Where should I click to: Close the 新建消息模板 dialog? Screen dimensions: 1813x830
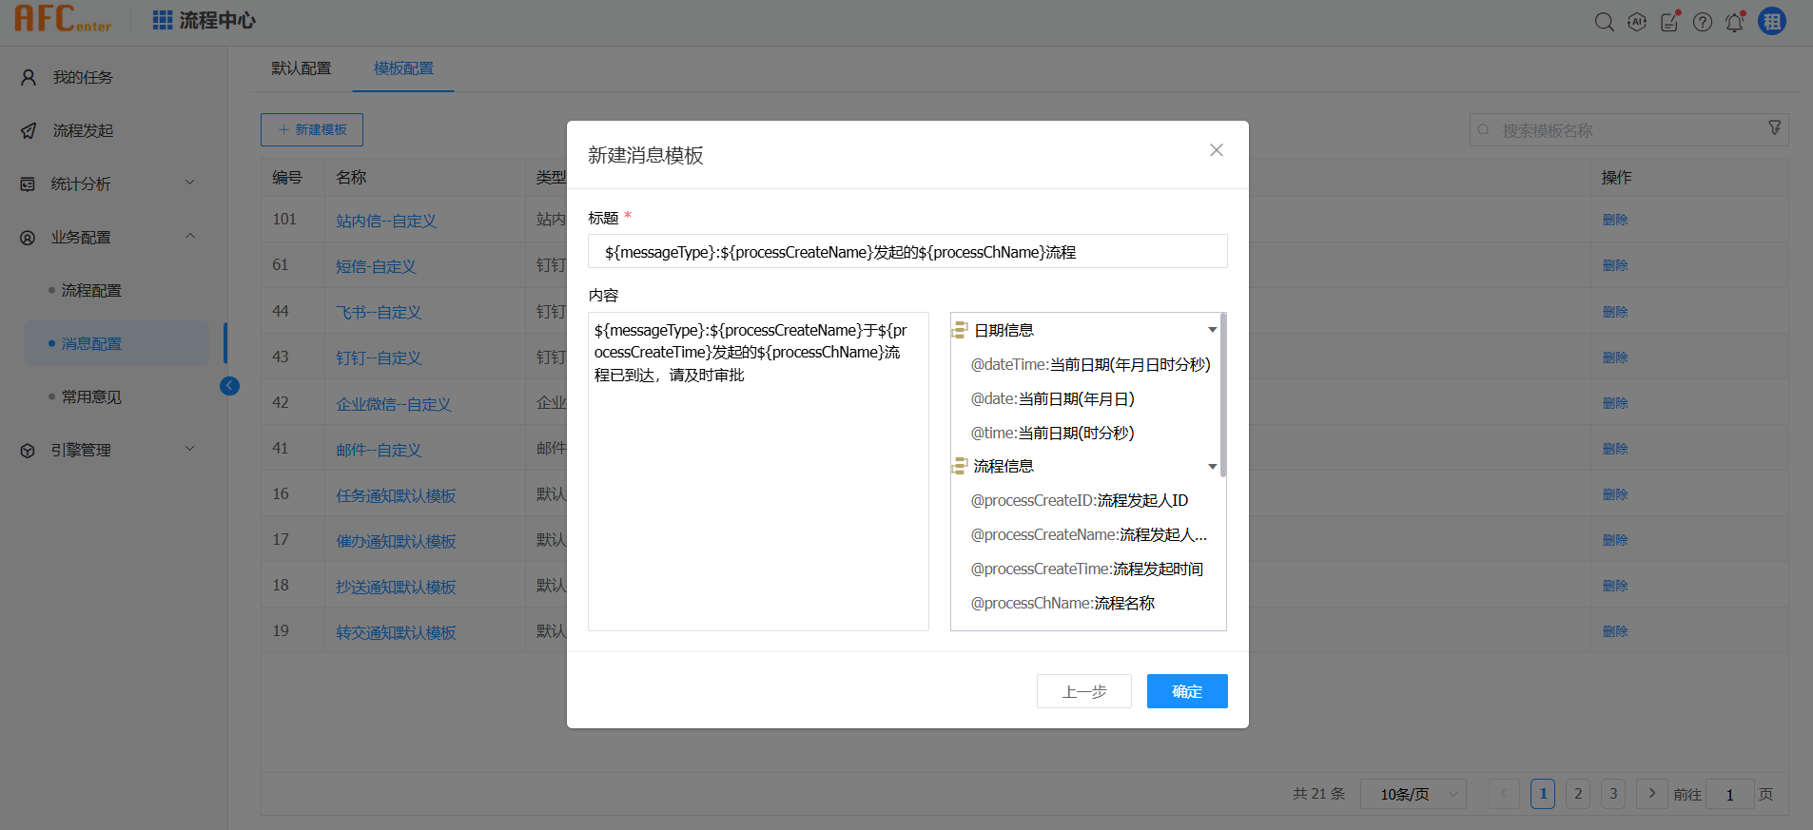coord(1216,150)
